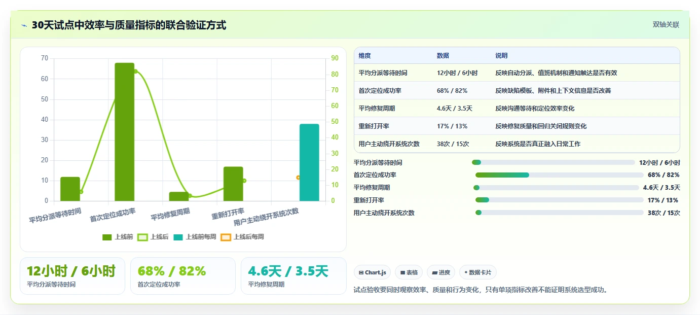Click the line point atop 首次定位成功率 bar
This screenshot has width=700, height=315.
(135, 71)
